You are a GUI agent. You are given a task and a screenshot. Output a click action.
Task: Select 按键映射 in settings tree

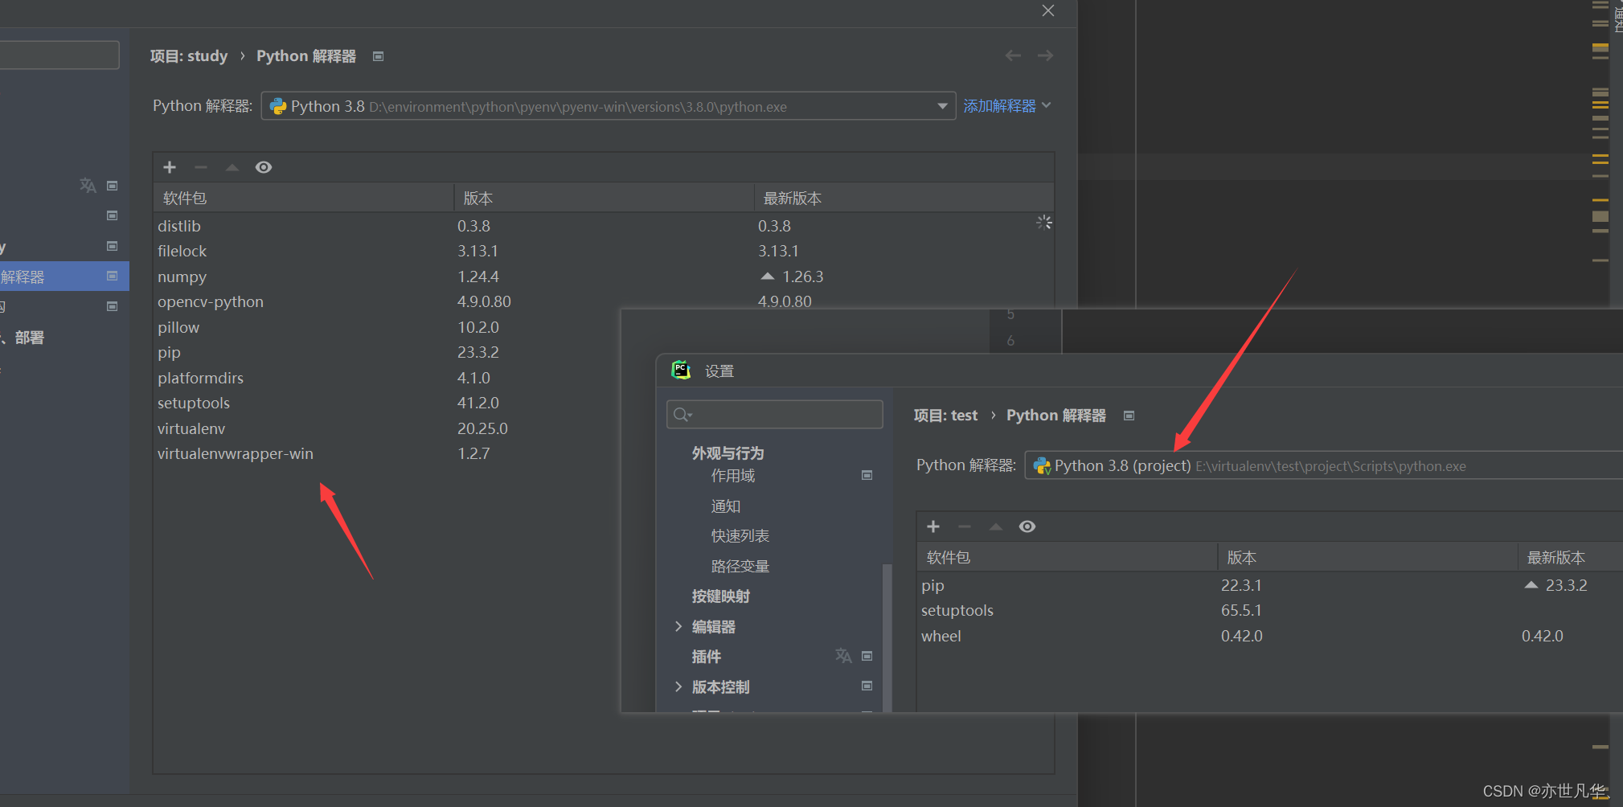[721, 596]
